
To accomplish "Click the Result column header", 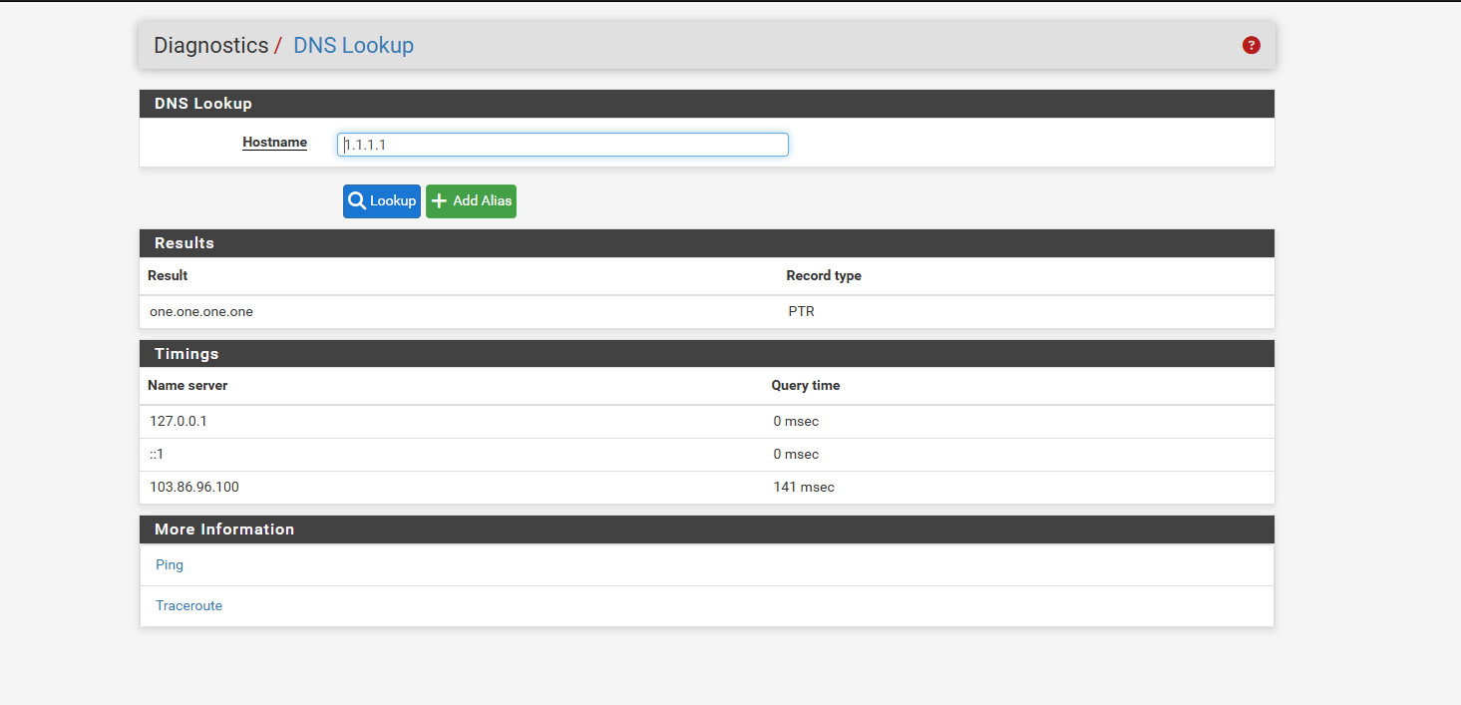I will (168, 275).
